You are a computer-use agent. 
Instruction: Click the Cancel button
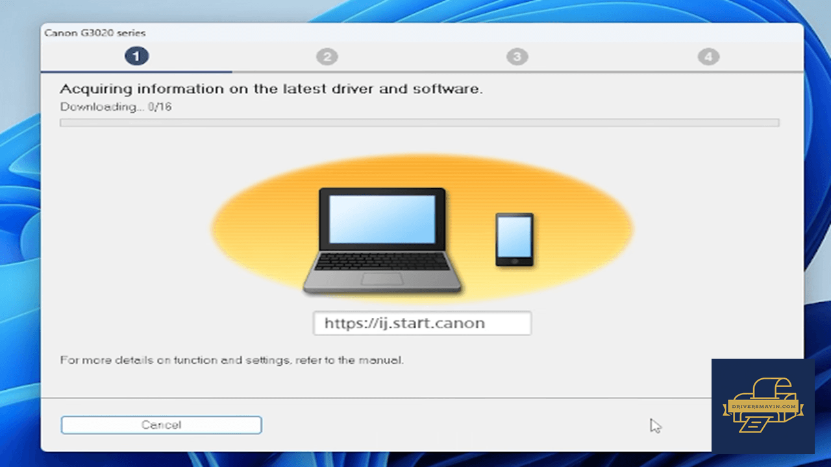tap(161, 425)
